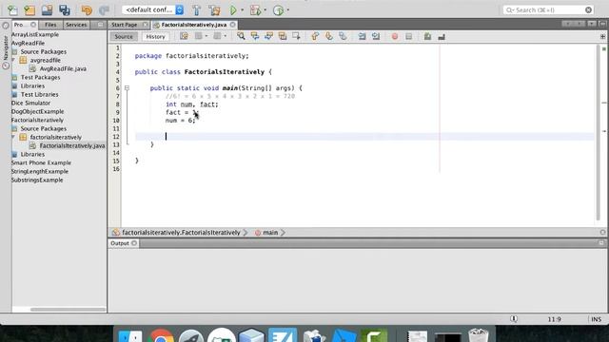
Task: Click the Shift Line Right icon
Action: [x=376, y=36]
